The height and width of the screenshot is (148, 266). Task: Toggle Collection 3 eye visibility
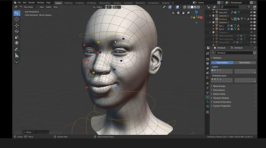tap(252, 22)
